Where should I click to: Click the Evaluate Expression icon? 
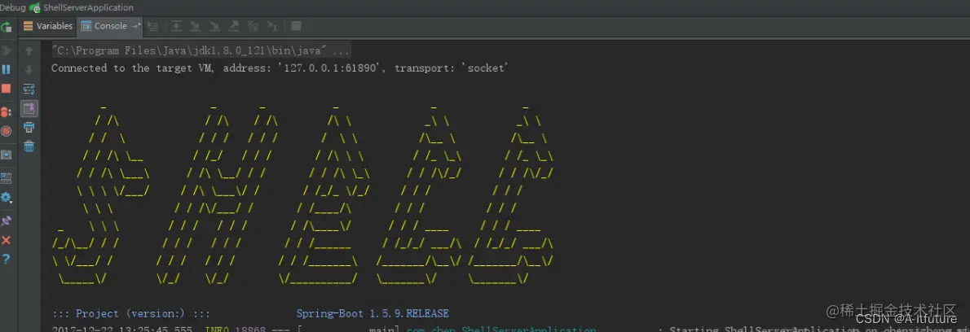coord(296,26)
